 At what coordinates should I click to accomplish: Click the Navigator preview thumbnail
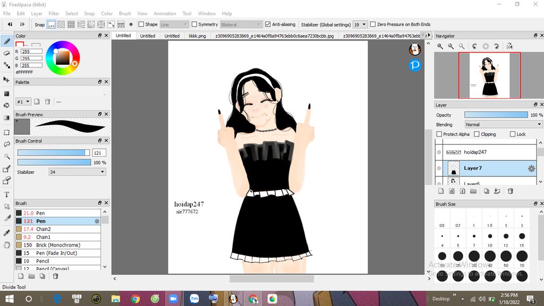[489, 75]
